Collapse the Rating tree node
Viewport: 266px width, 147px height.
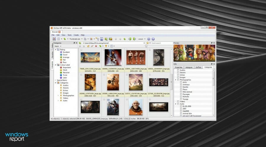click(x=56, y=50)
